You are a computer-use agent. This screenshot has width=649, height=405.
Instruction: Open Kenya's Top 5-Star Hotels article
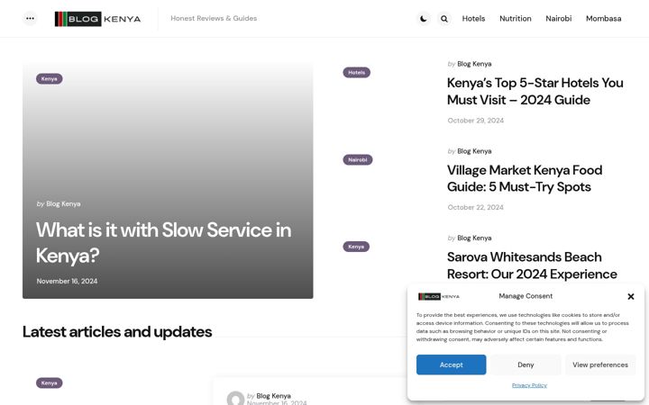click(535, 91)
